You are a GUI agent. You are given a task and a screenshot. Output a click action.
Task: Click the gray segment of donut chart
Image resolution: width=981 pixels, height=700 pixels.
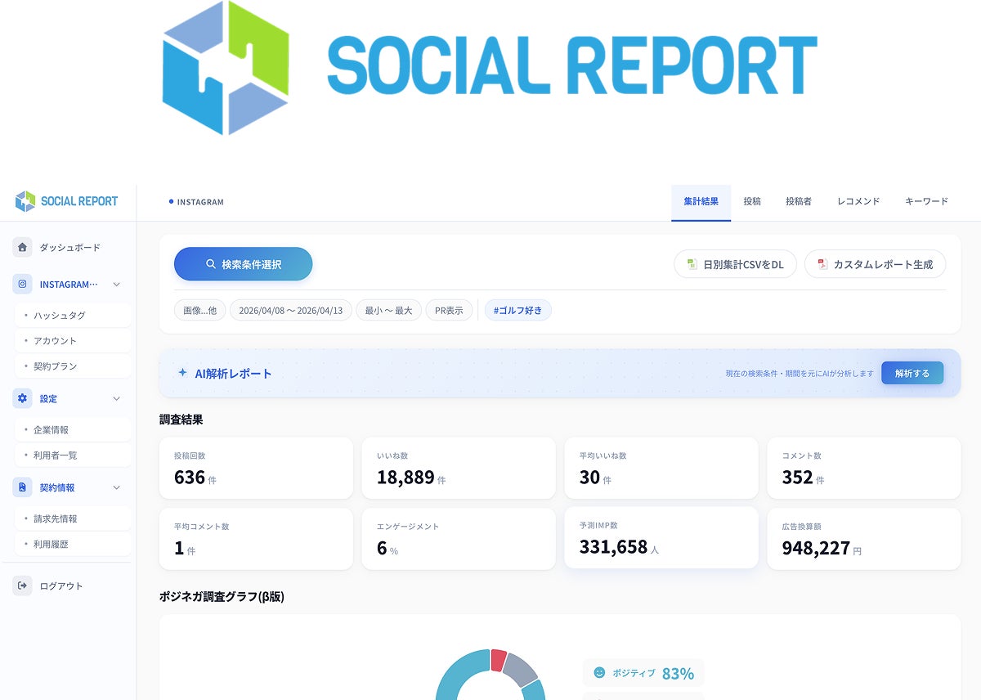coord(521,670)
